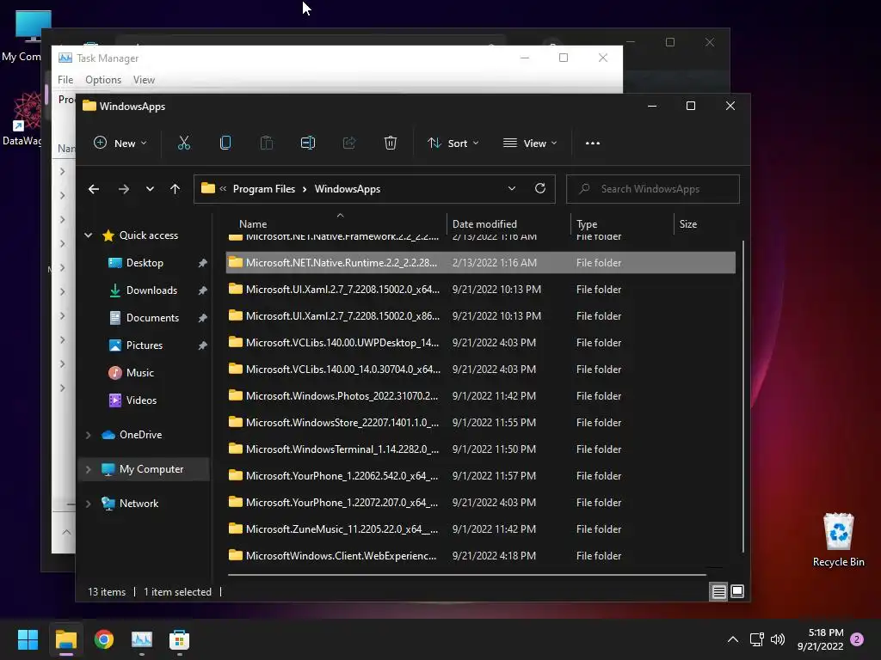881x660 pixels.
Task: Unpin Desktop via its pin icon
Action: [202, 263]
